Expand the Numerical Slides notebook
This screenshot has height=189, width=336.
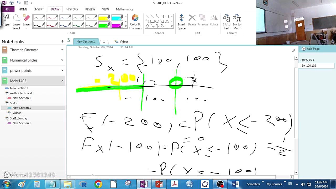pyautogui.click(x=62, y=60)
